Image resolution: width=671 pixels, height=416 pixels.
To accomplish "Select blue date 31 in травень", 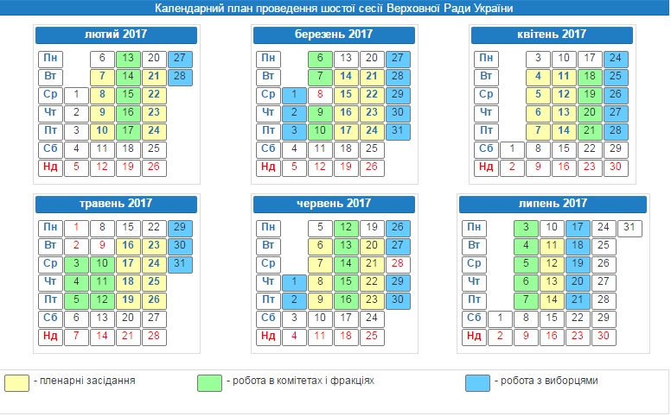I will pos(180,265).
